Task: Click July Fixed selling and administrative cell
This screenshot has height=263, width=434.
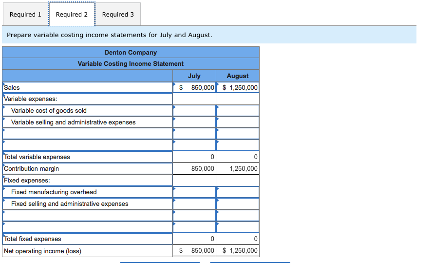Action: pos(194,203)
